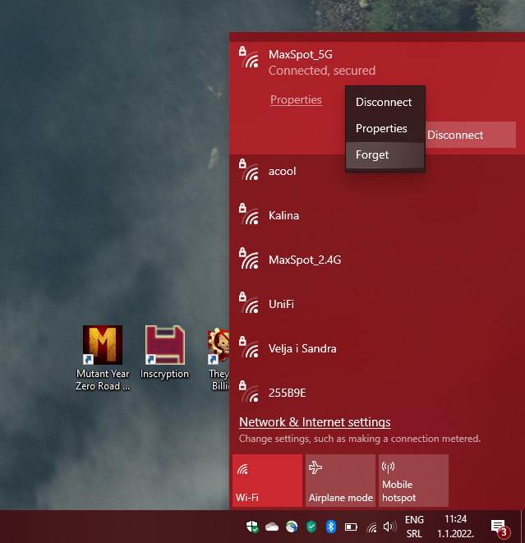Click the 255B9E network signal icon
525x543 pixels.
pos(249,391)
